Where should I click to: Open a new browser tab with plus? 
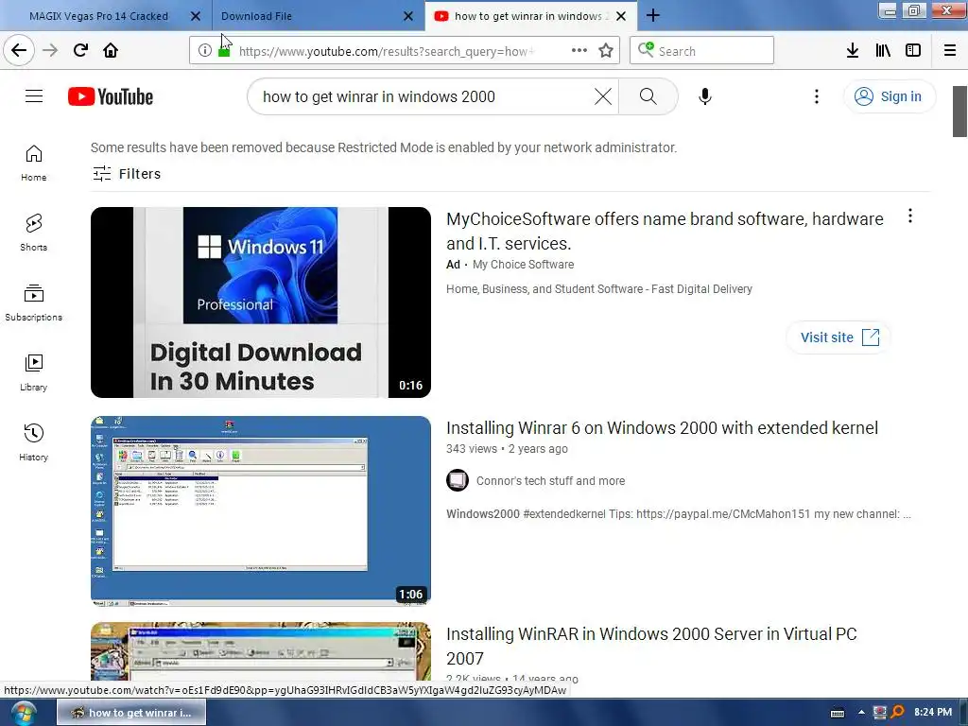pyautogui.click(x=652, y=16)
